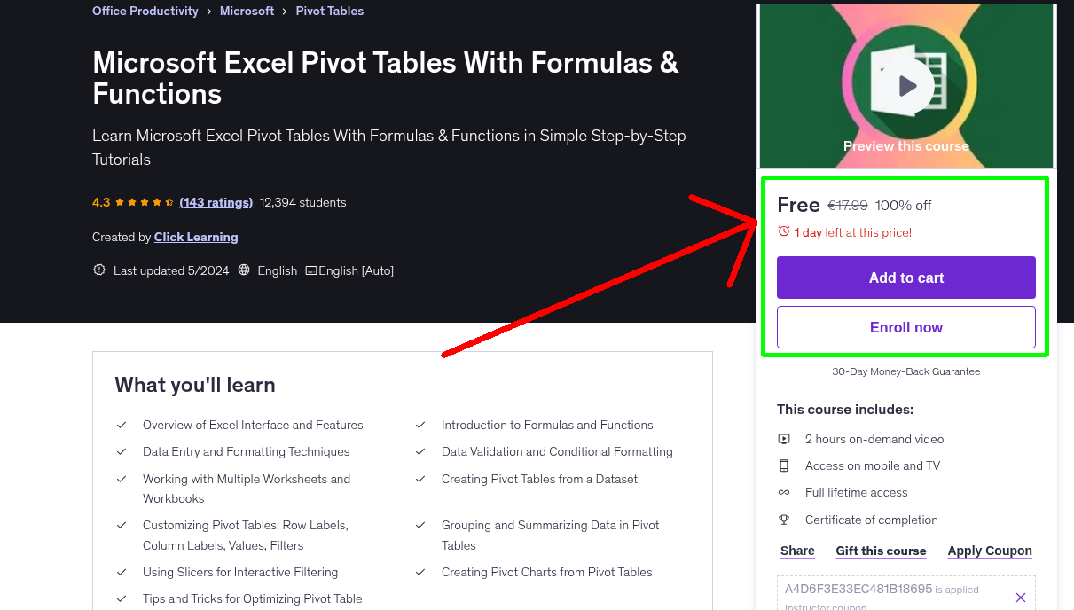The height and width of the screenshot is (610, 1074).
Task: Click the on-demand video icon in course includes
Action: click(x=783, y=439)
